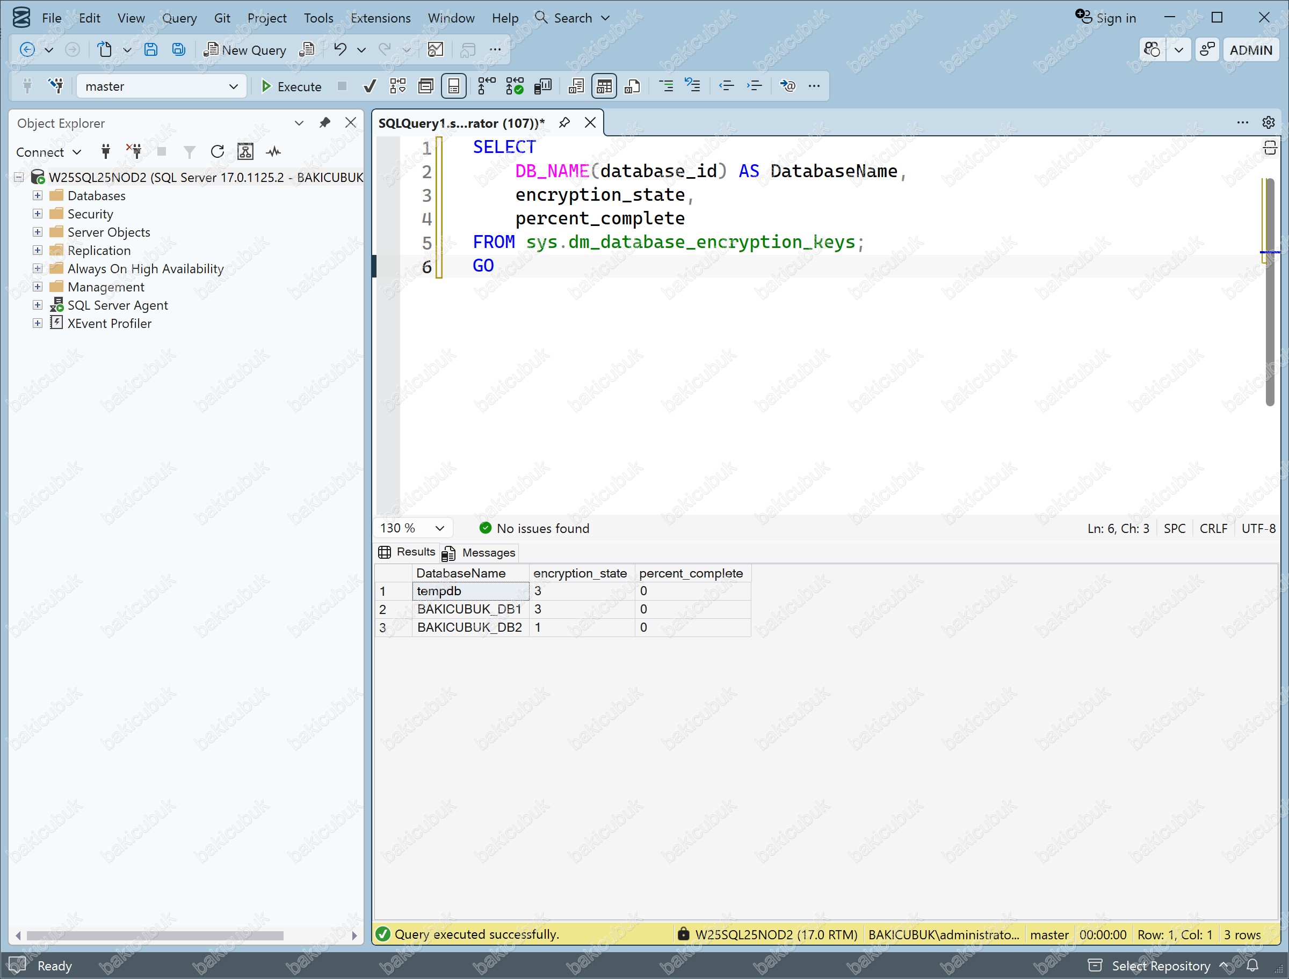Image resolution: width=1289 pixels, height=979 pixels.
Task: Expand the Server Objects folder
Action: click(37, 232)
